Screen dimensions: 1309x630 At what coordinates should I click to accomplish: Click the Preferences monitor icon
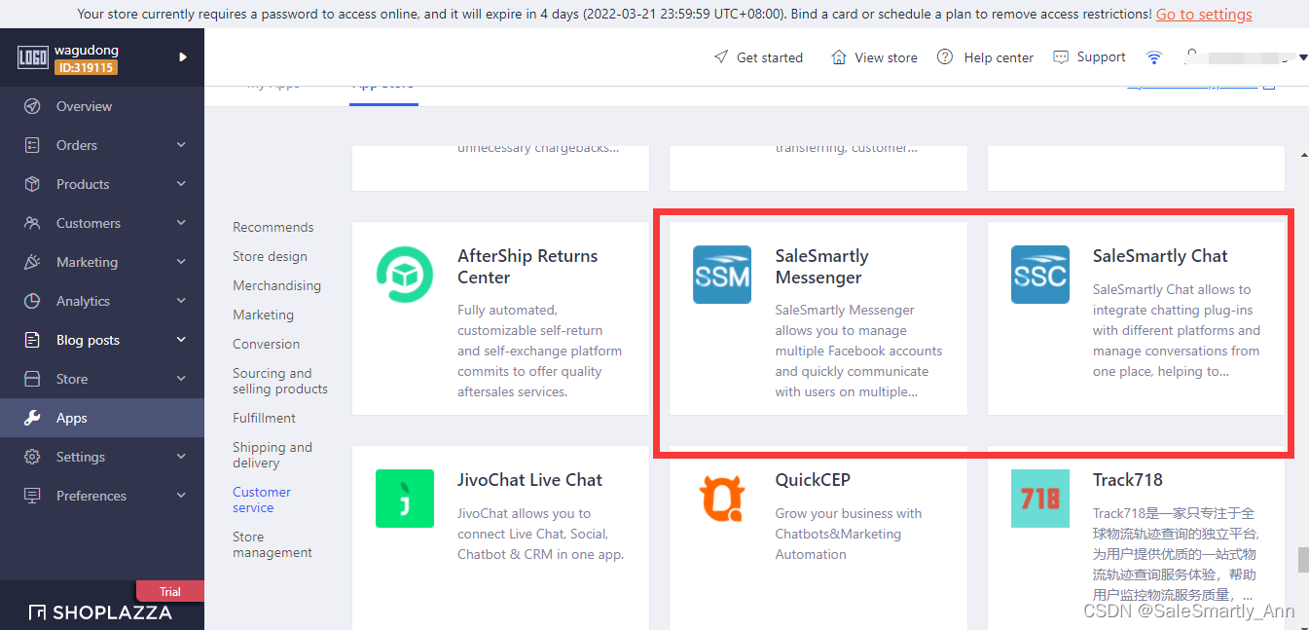click(x=32, y=496)
